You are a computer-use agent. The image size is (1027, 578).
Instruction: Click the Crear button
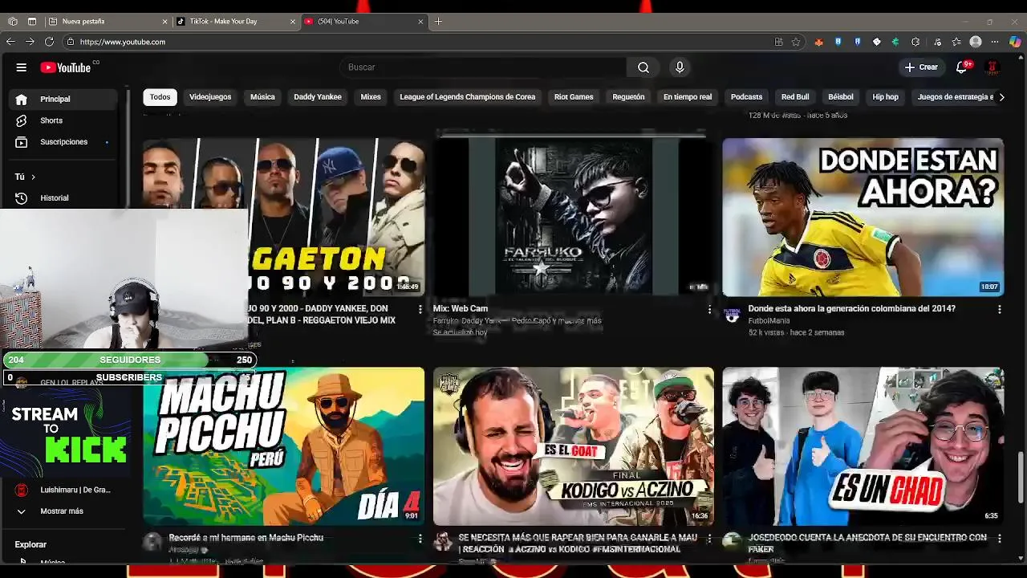[x=921, y=67]
